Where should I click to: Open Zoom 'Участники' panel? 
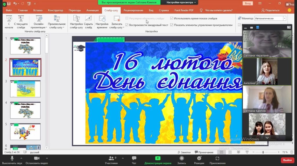point(111,158)
